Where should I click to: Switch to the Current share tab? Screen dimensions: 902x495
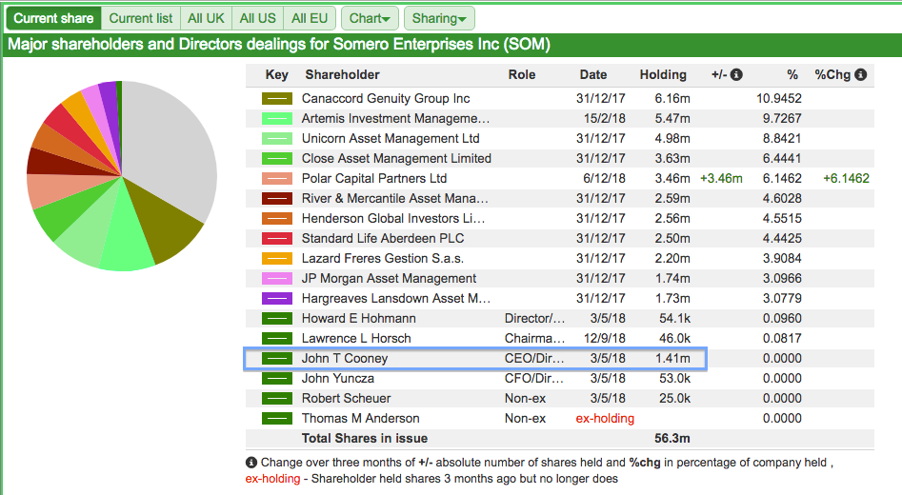(x=53, y=18)
